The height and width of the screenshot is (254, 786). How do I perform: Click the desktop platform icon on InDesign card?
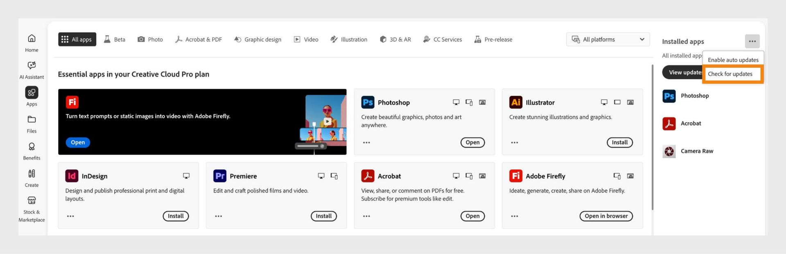(x=186, y=176)
